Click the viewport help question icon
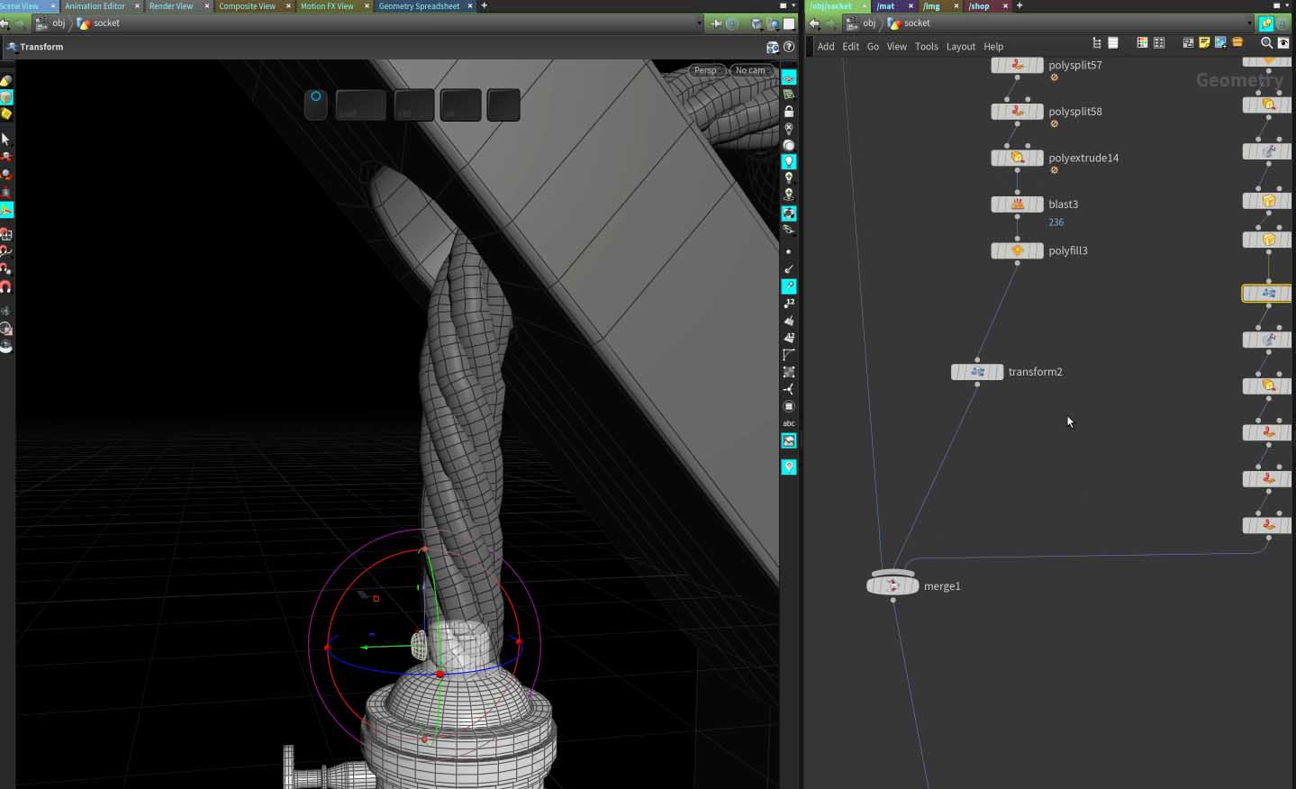The image size is (1296, 789). (x=789, y=47)
